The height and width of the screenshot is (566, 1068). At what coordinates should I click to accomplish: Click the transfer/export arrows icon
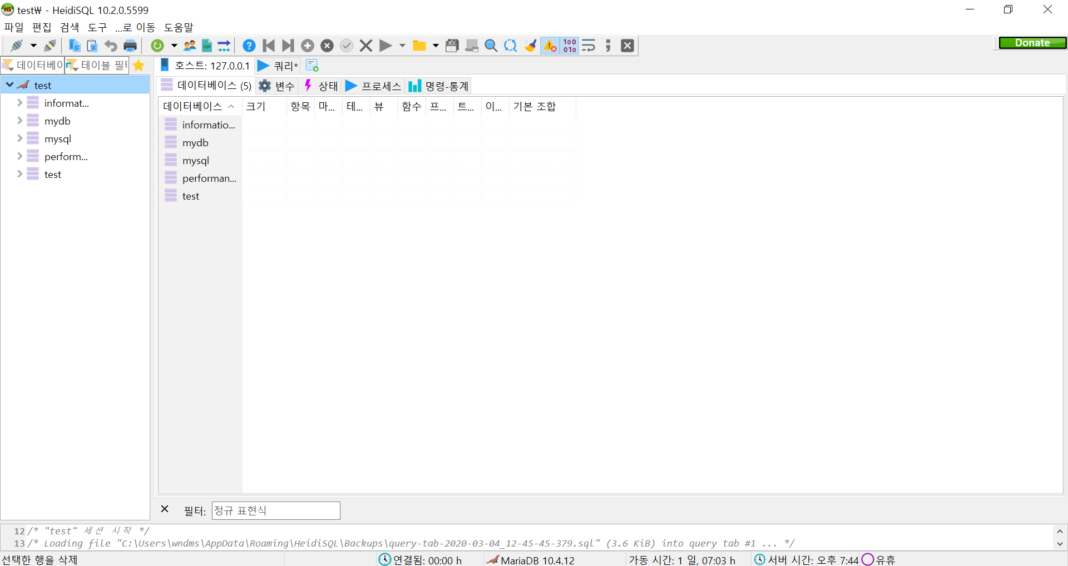[x=224, y=46]
